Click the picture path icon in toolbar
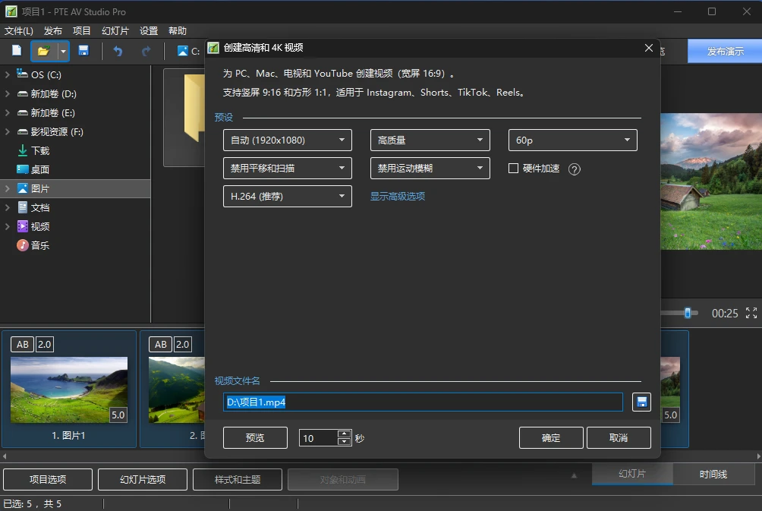762x511 pixels. (x=182, y=51)
